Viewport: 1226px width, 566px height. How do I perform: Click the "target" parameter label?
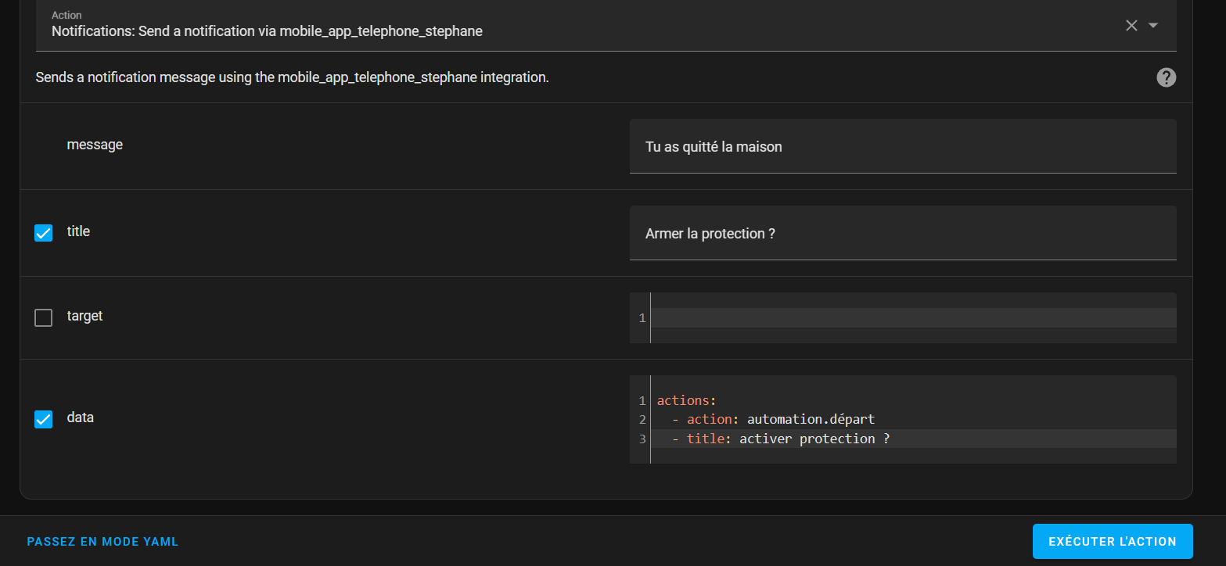pyautogui.click(x=84, y=316)
